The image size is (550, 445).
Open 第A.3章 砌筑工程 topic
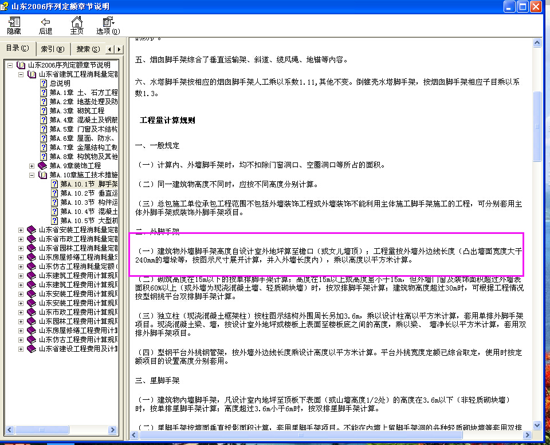click(x=77, y=110)
